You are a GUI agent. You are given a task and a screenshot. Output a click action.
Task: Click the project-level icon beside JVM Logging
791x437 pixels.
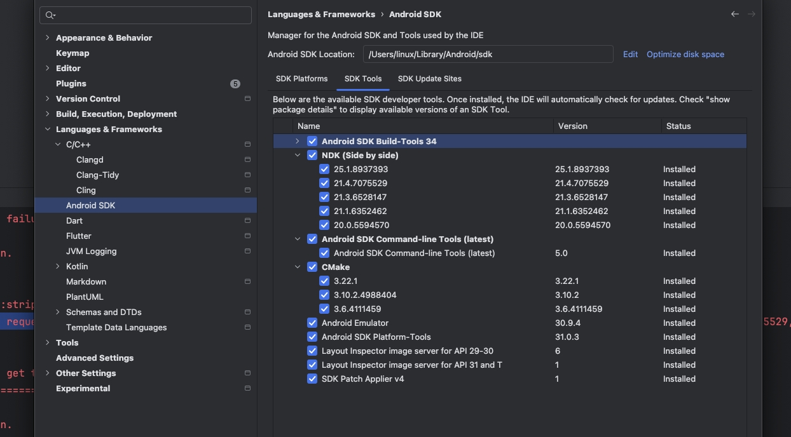coord(247,252)
